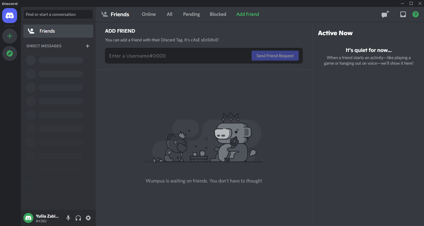Open User Settings gear icon
Viewport: 424px width, 226px height.
(88, 218)
